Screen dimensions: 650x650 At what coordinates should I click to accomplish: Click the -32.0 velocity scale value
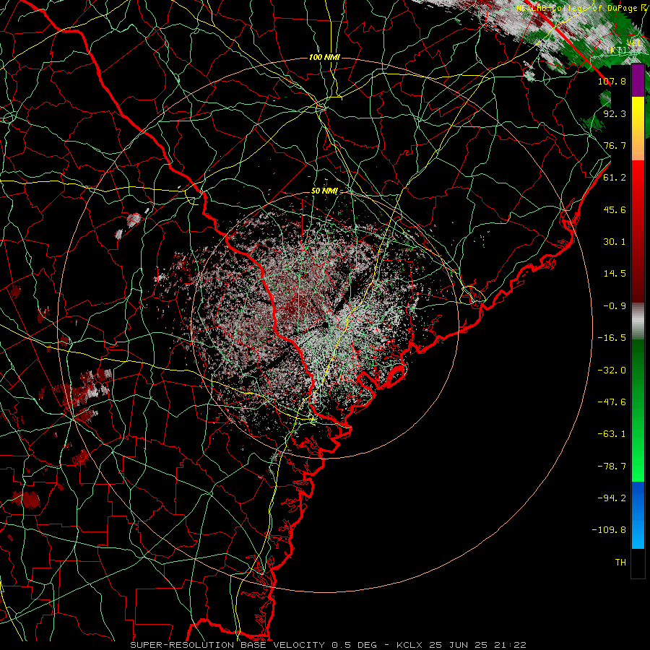(x=612, y=370)
